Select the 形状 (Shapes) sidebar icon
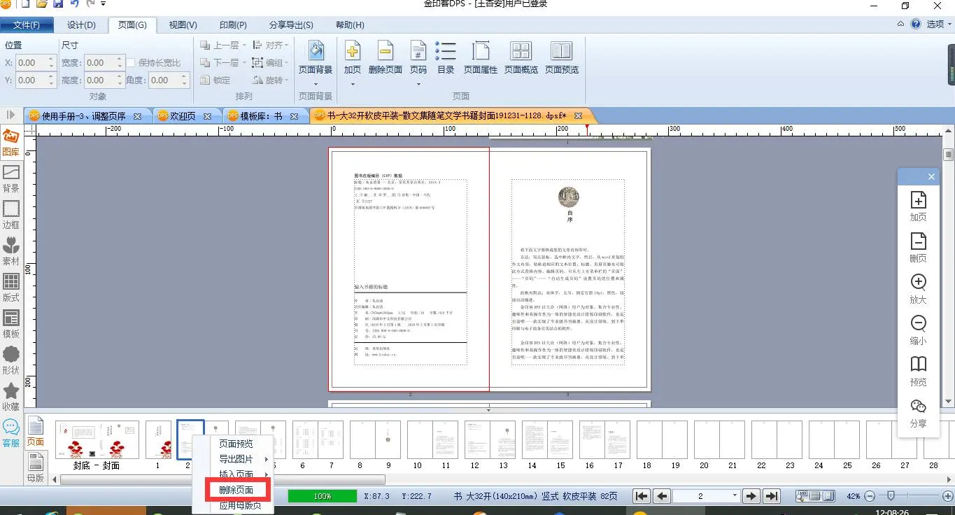The height and width of the screenshot is (515, 955). pos(11,360)
